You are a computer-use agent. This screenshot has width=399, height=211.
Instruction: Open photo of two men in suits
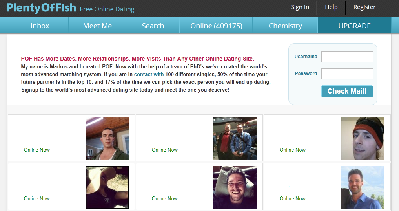[x=235, y=139]
